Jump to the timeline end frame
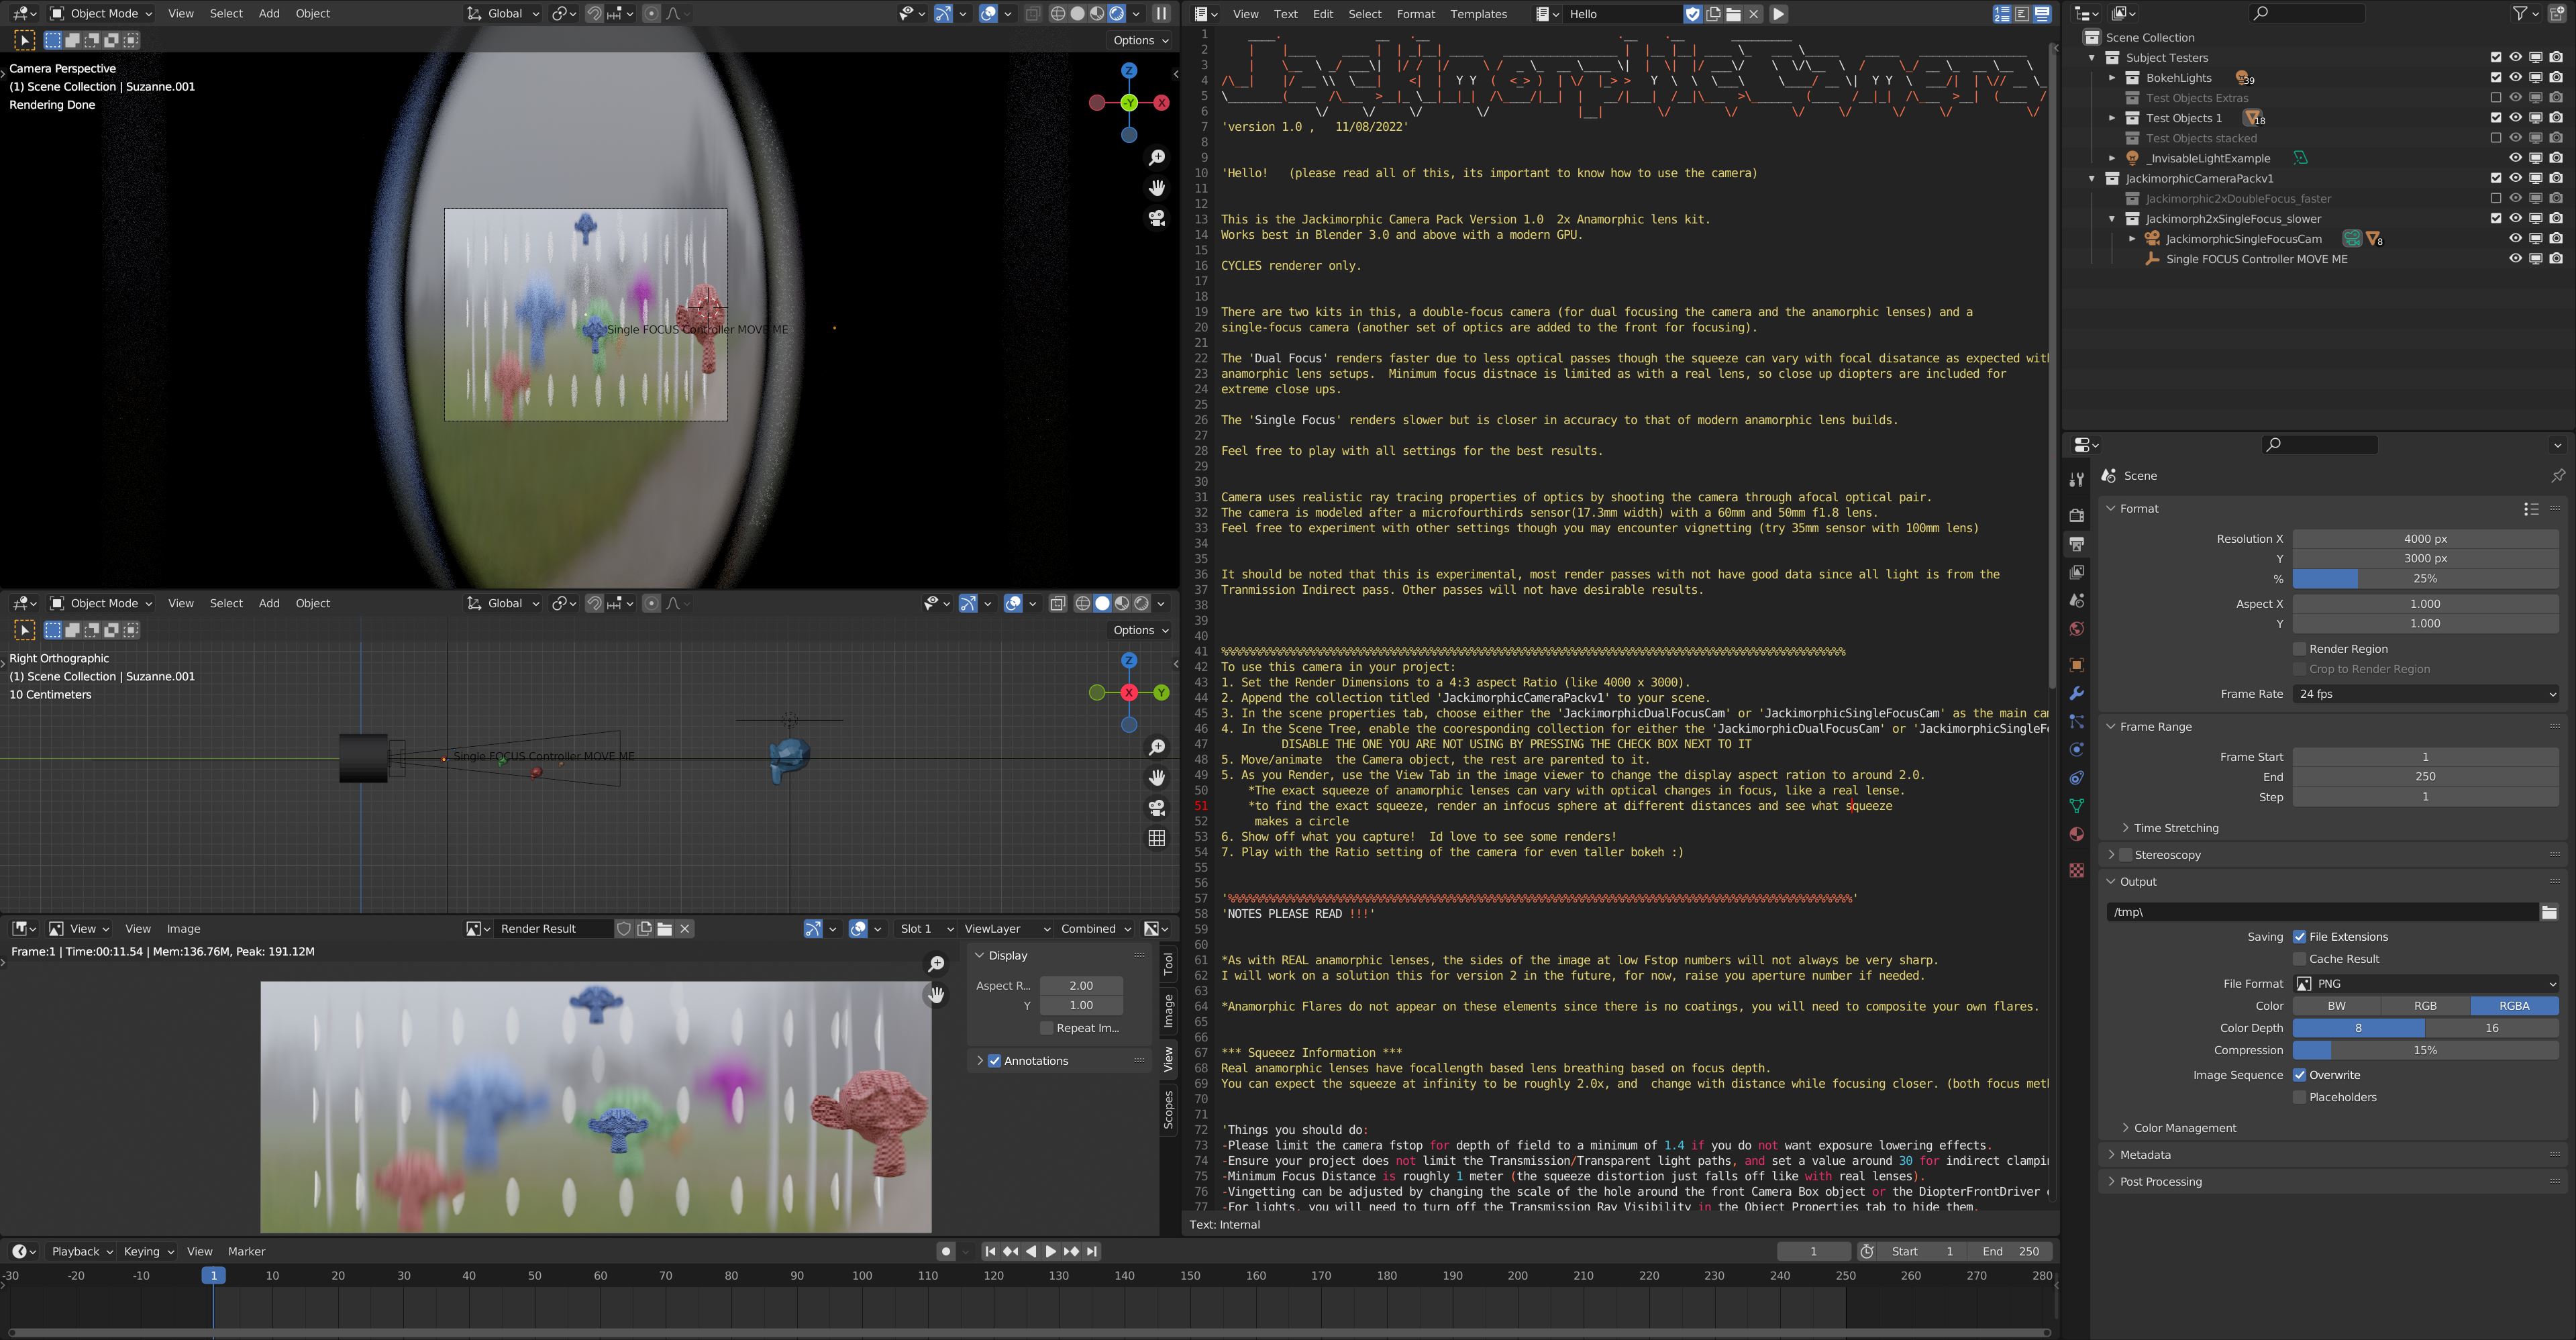The image size is (2576, 1340). click(1092, 1251)
